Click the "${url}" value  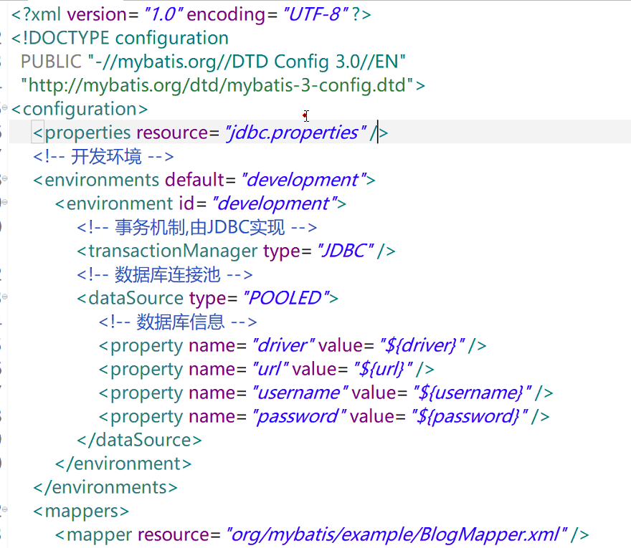(383, 370)
